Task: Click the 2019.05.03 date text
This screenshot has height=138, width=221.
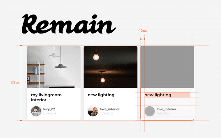Action: [x=50, y=113]
